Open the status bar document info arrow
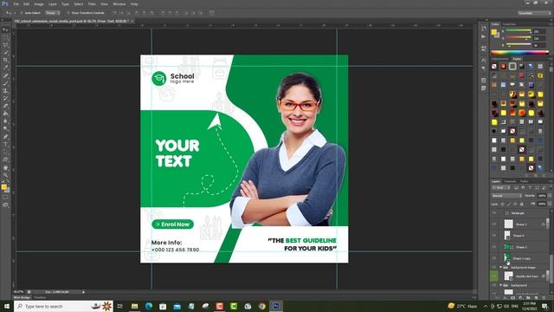 pos(83,292)
